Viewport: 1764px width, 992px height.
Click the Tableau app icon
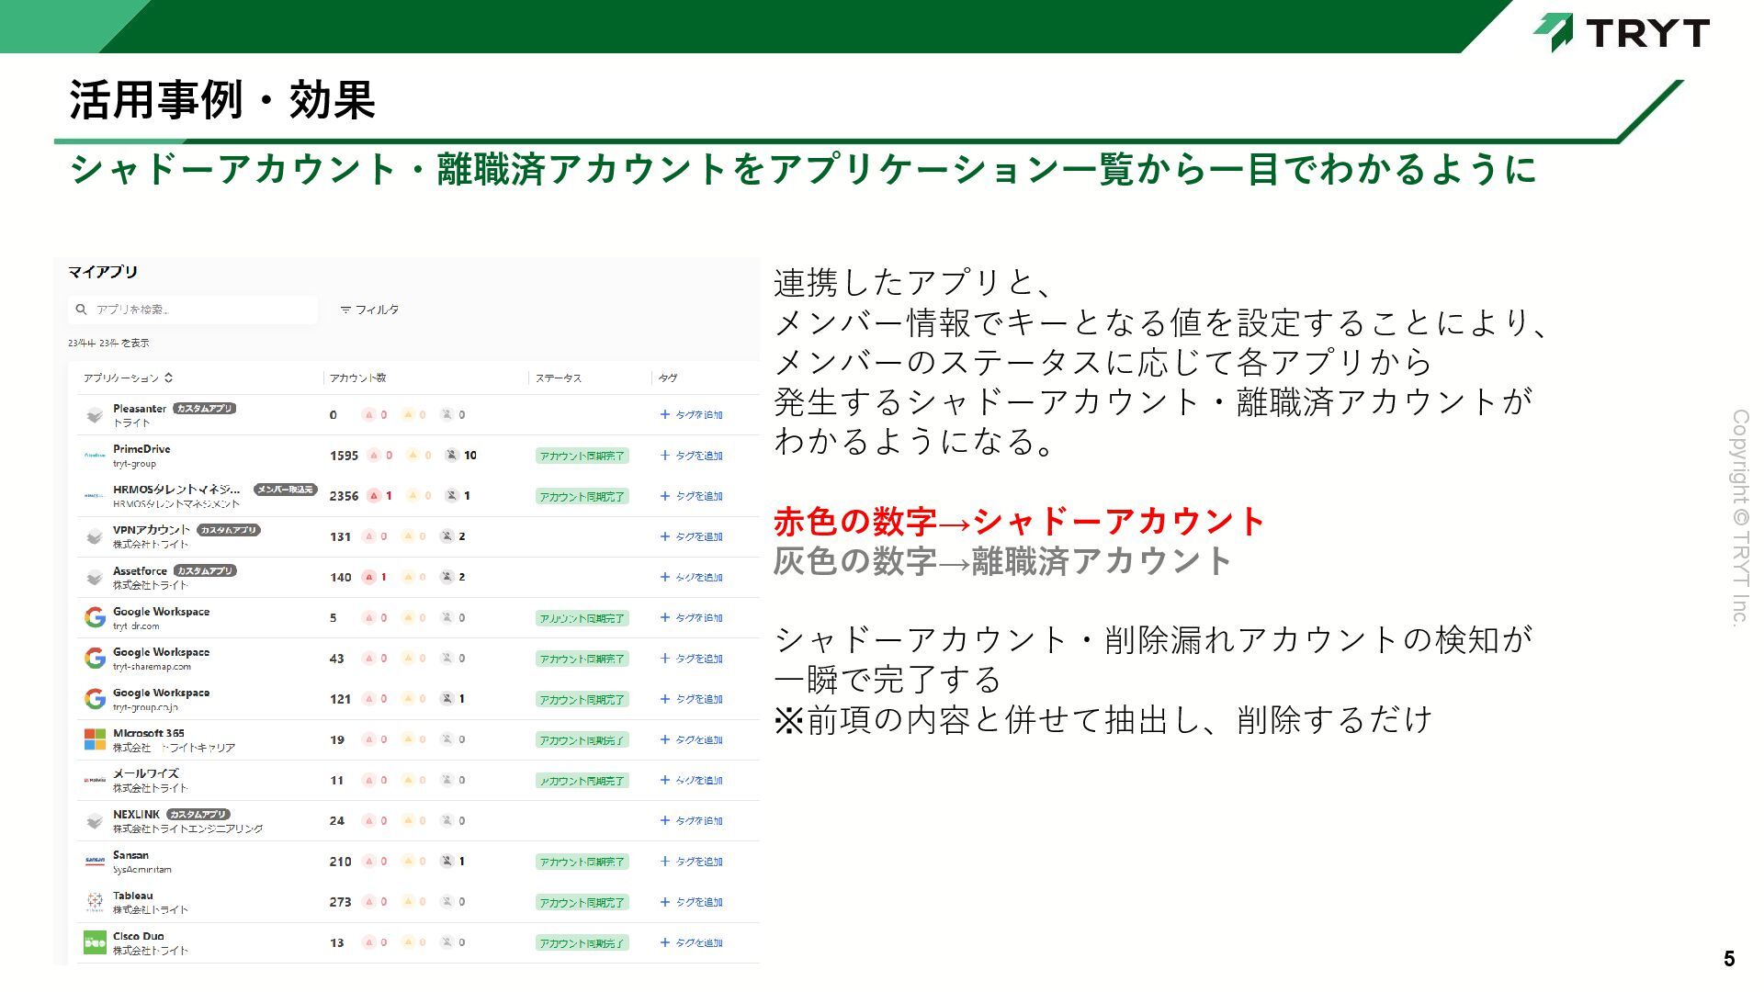(95, 902)
